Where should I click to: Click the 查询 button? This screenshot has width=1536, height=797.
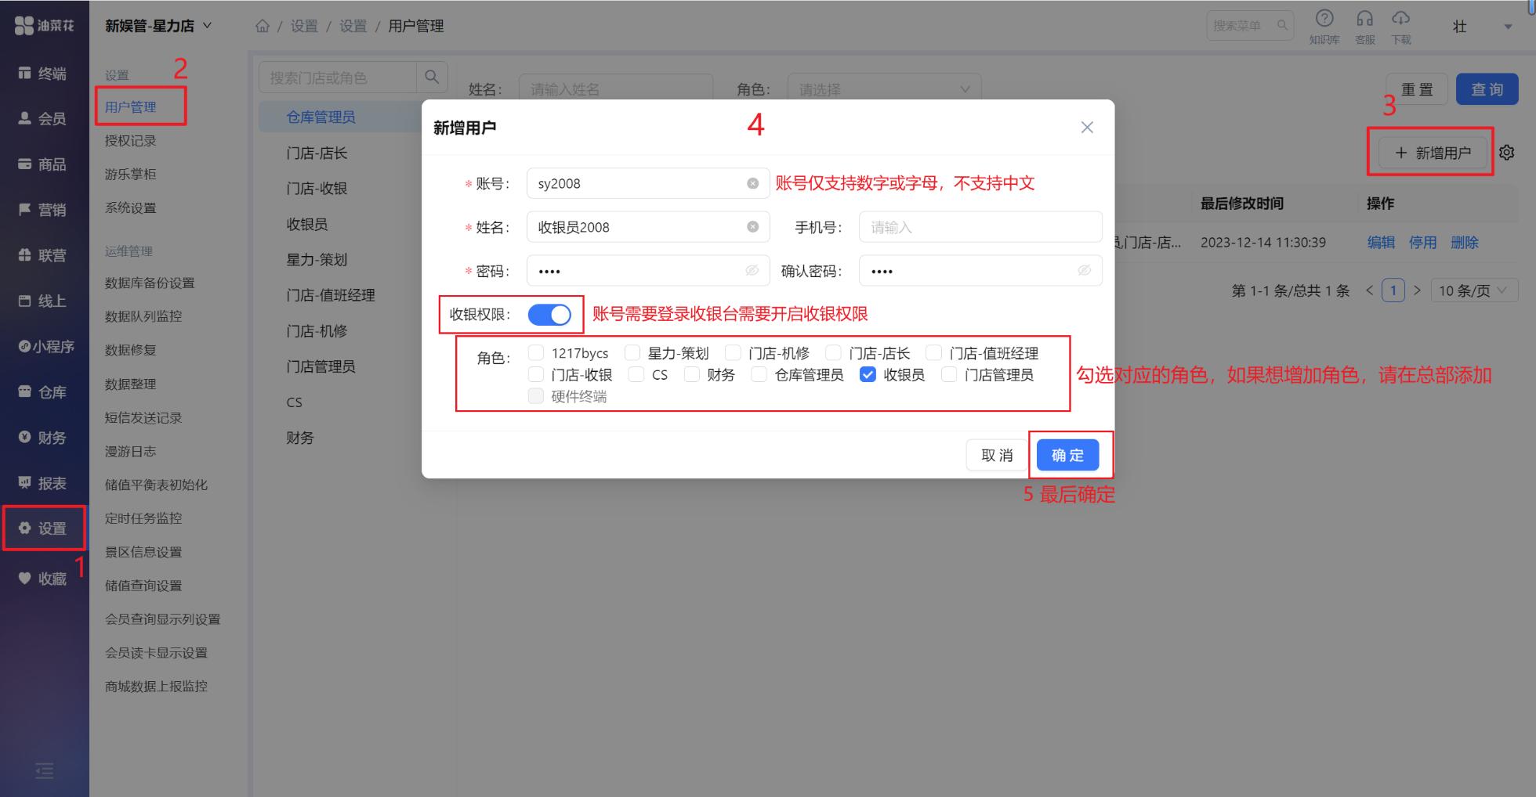1487,89
